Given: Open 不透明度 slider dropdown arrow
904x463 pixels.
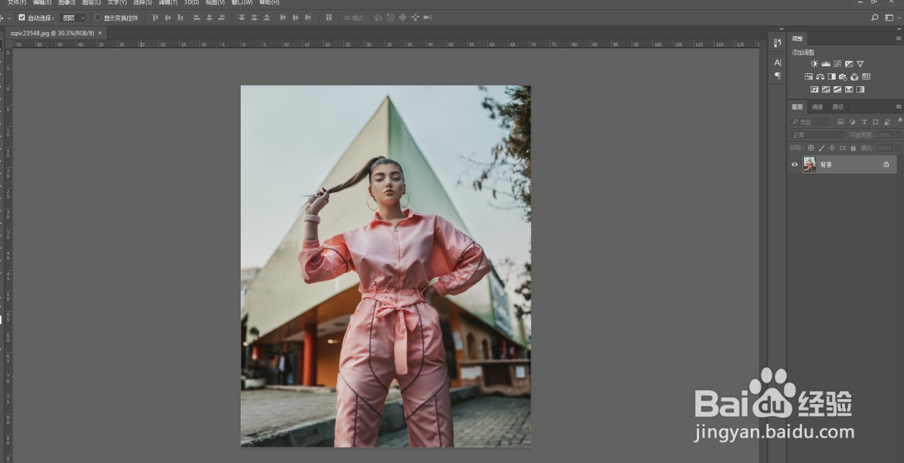Looking at the screenshot, I should [x=898, y=135].
